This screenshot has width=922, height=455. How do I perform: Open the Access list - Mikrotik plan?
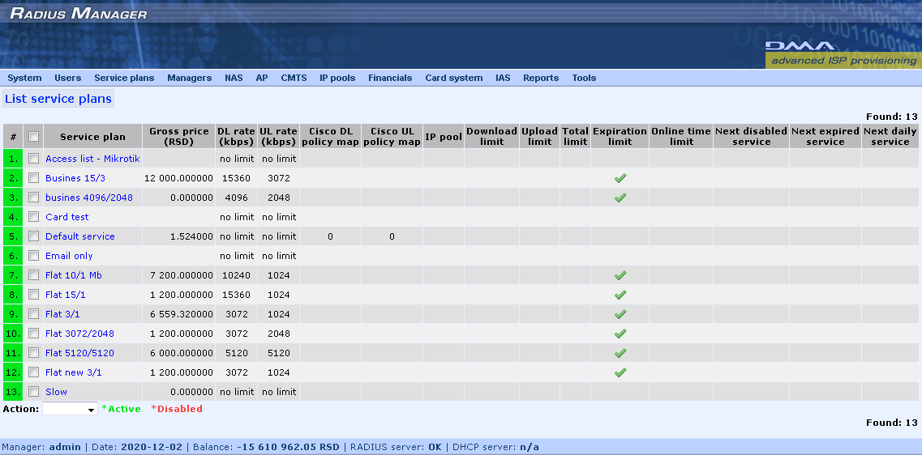[x=93, y=159]
